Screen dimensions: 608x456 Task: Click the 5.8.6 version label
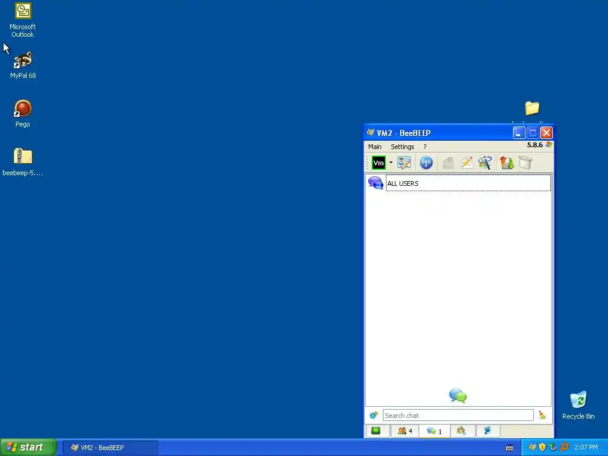click(x=535, y=145)
